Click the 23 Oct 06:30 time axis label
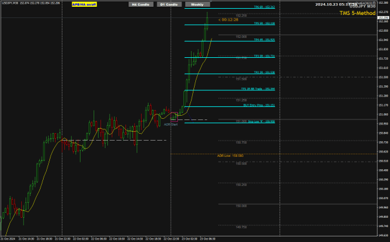This screenshot has width=390, height=242. click(208, 239)
